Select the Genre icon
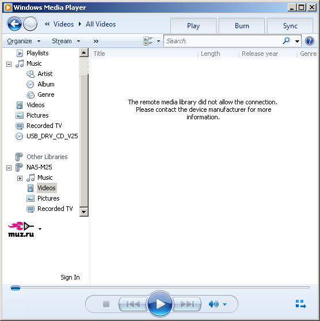 pyautogui.click(x=31, y=95)
